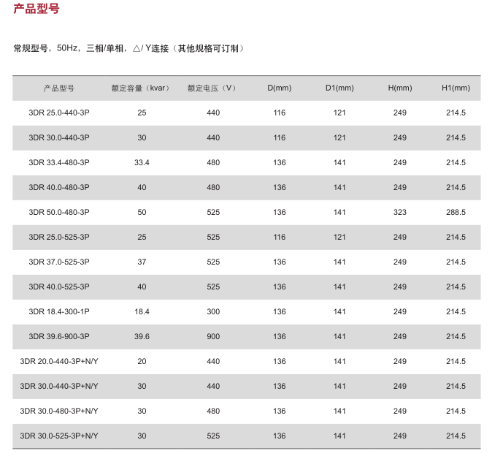This screenshot has width=503, height=459.
Task: Click the 产品型号 column header in table
Action: click(59, 88)
